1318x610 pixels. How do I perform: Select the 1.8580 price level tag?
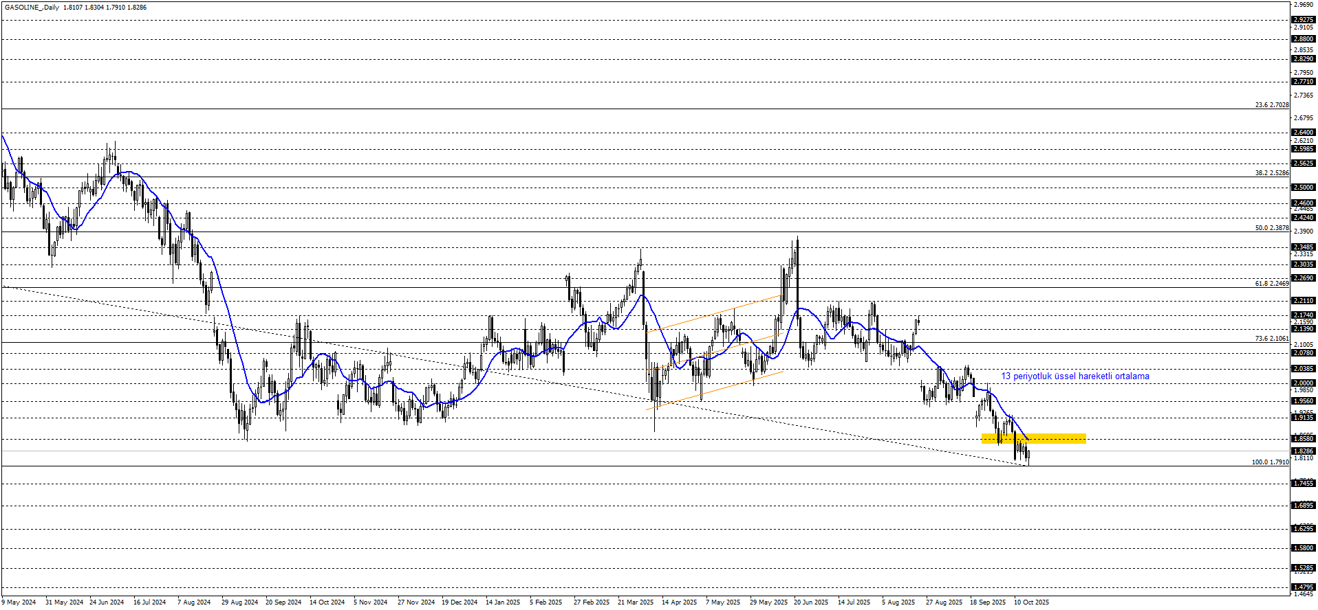tap(1304, 439)
